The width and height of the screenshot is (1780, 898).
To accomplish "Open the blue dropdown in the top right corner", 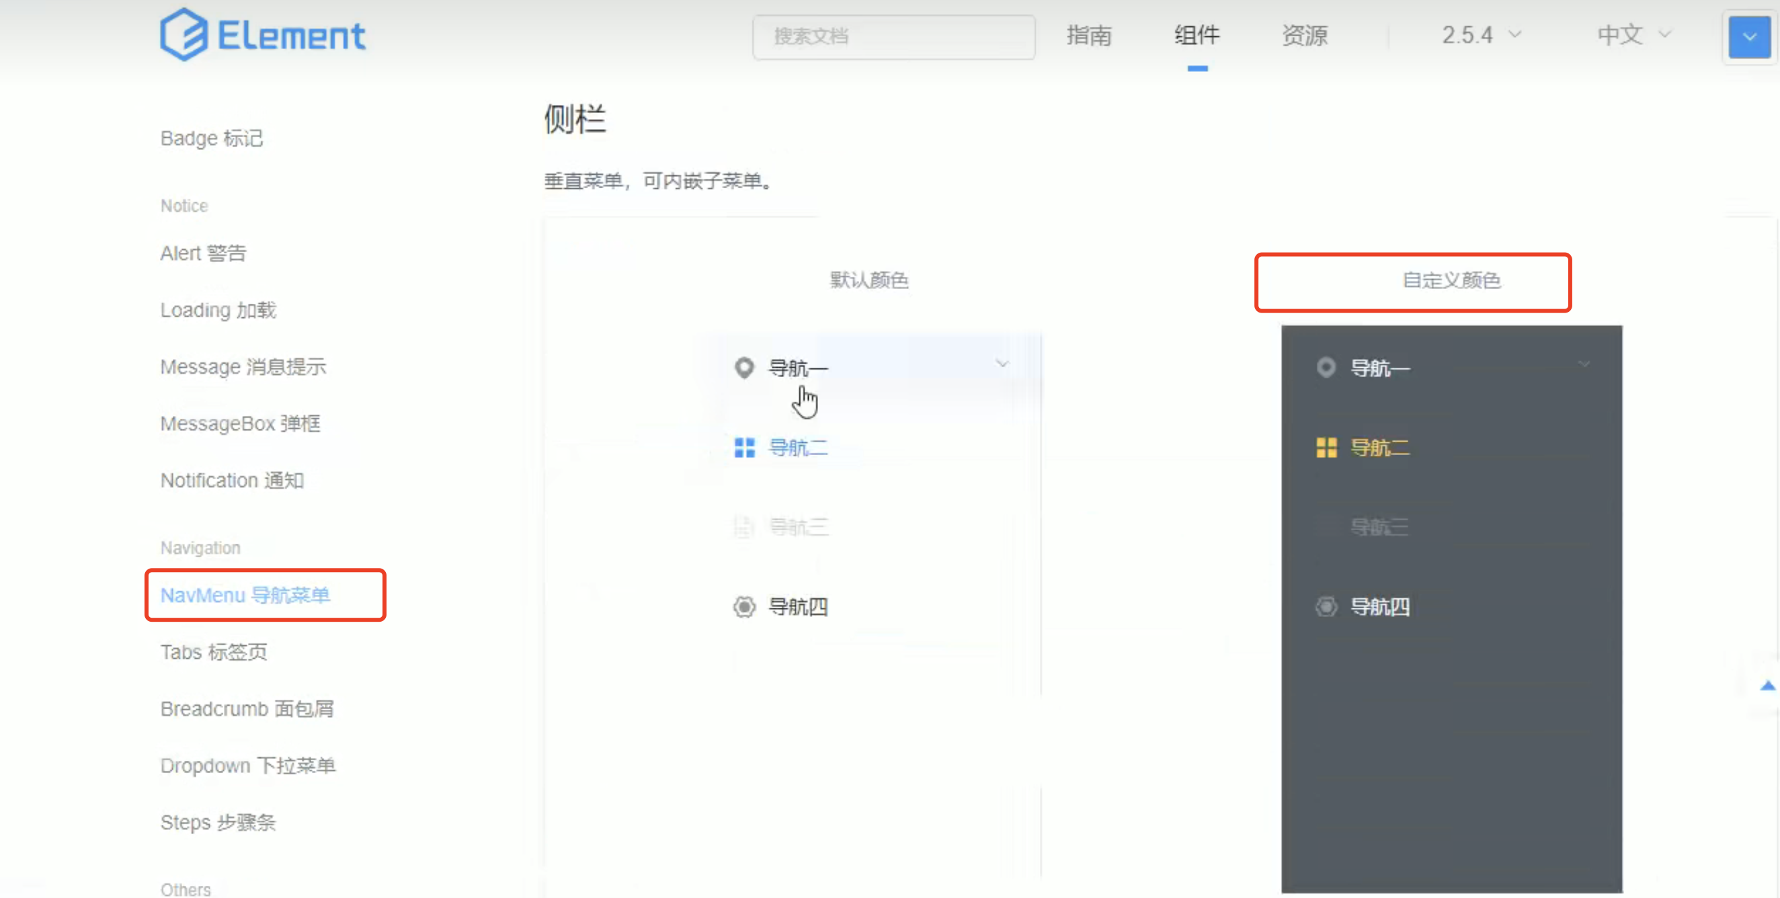I will coord(1749,36).
